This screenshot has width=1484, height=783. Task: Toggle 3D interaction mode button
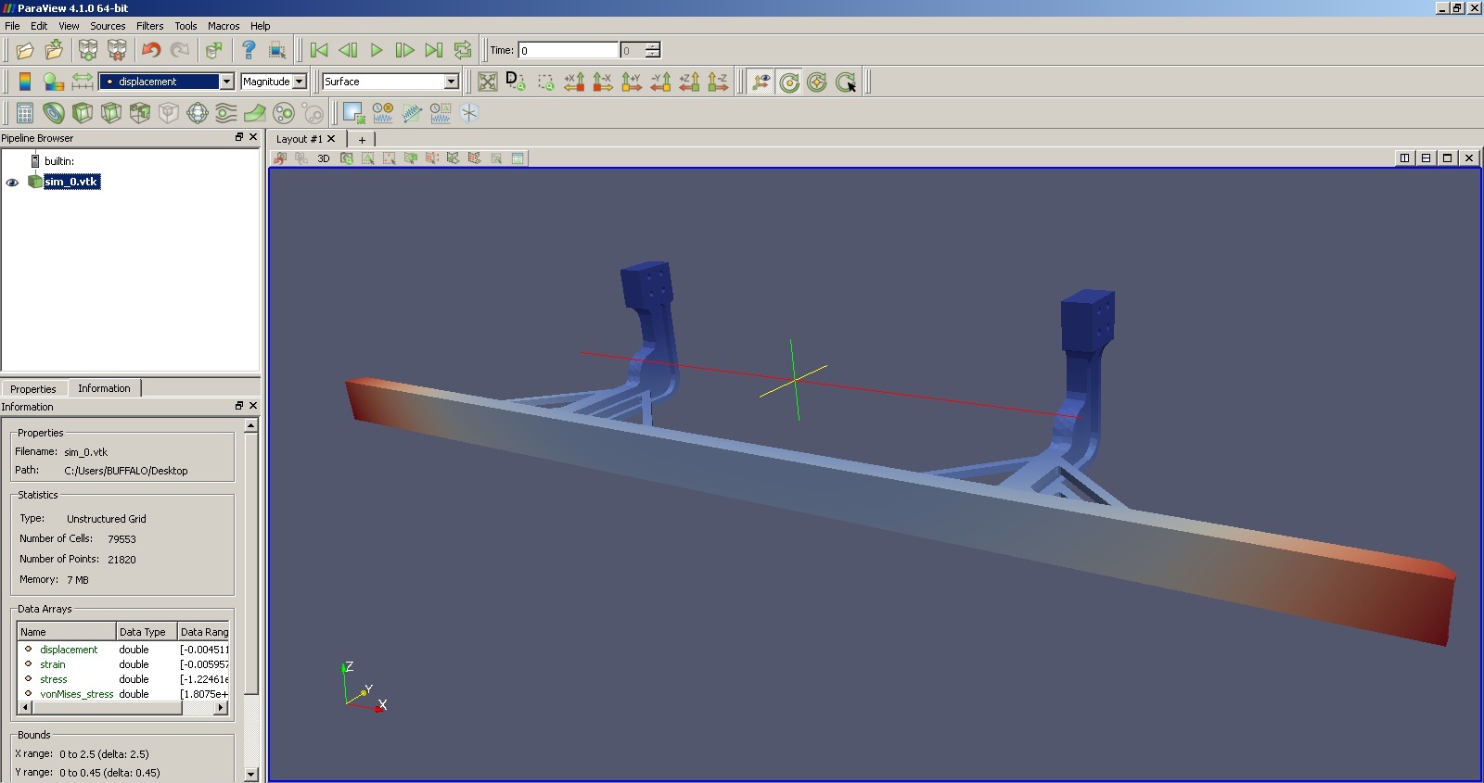coord(324,158)
